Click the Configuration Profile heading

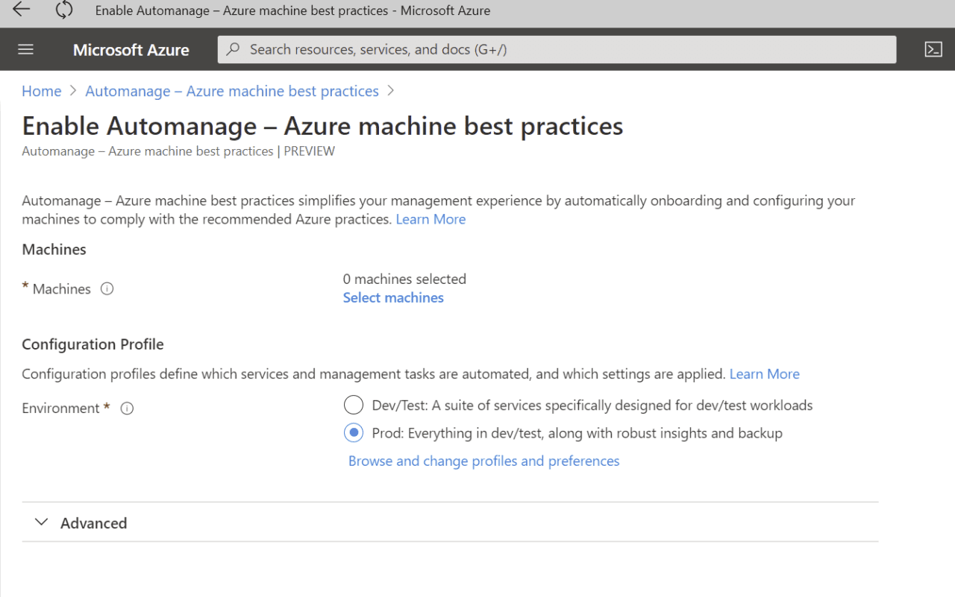point(93,344)
